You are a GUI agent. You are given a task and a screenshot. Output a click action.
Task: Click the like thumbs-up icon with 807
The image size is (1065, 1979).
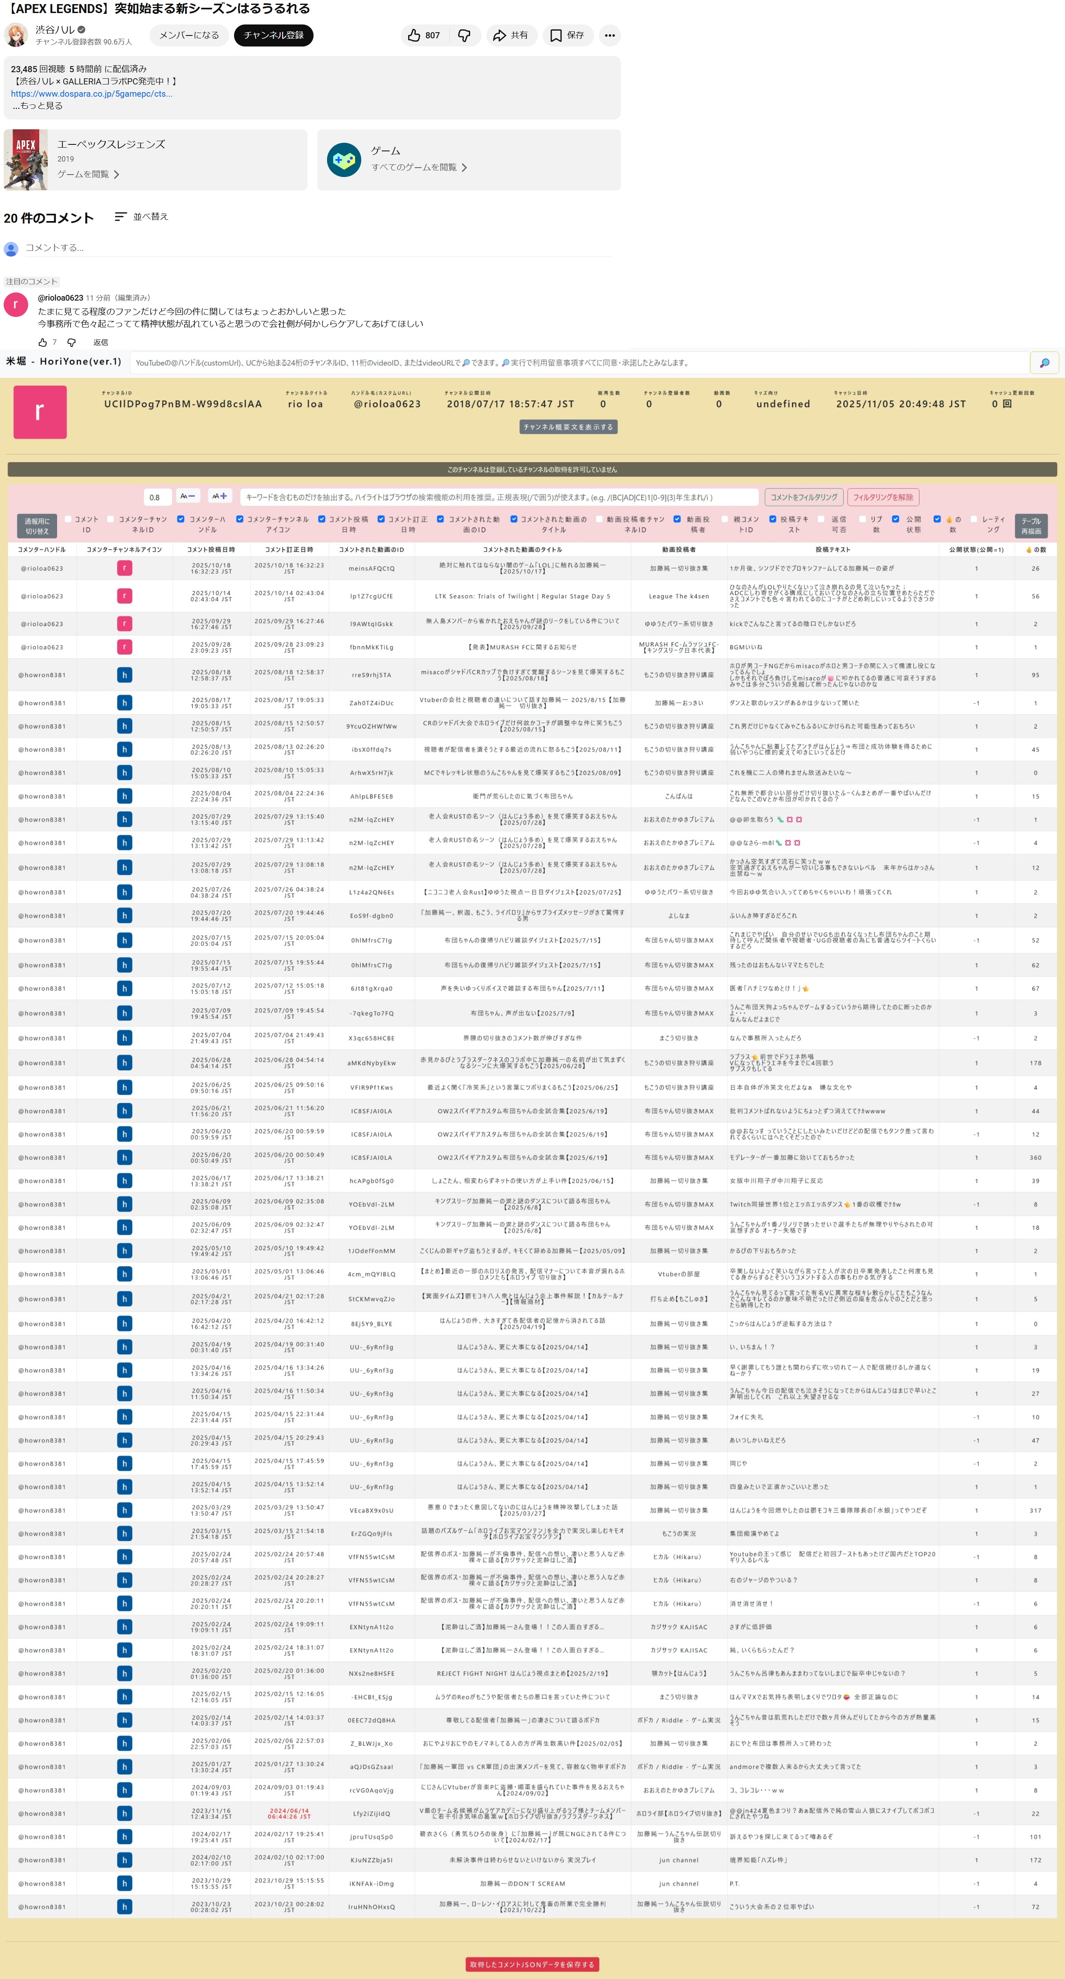pos(415,35)
